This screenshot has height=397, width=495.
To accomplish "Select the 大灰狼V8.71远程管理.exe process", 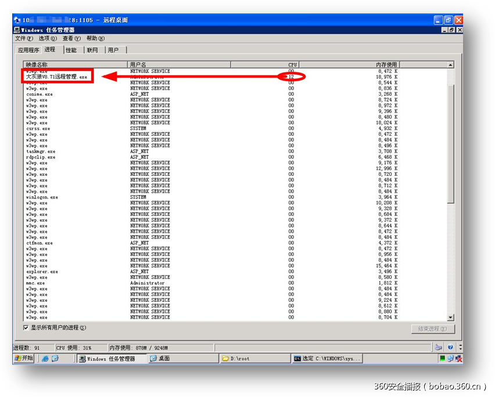I will pos(57,77).
